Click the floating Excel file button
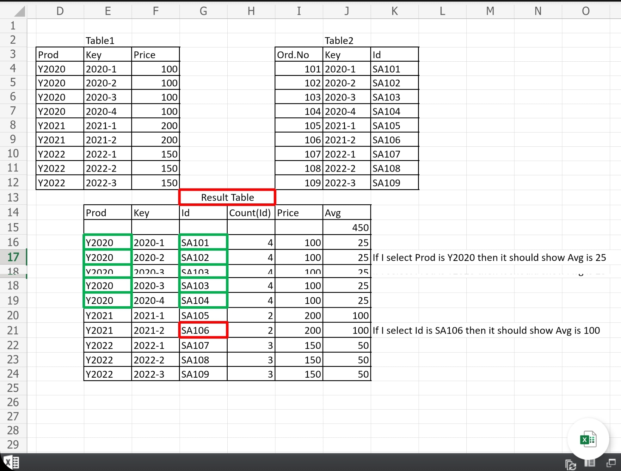Image resolution: width=621 pixels, height=471 pixels. pos(588,439)
